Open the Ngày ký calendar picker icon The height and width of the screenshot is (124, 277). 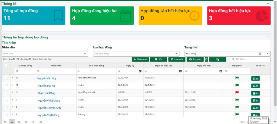tap(140, 71)
